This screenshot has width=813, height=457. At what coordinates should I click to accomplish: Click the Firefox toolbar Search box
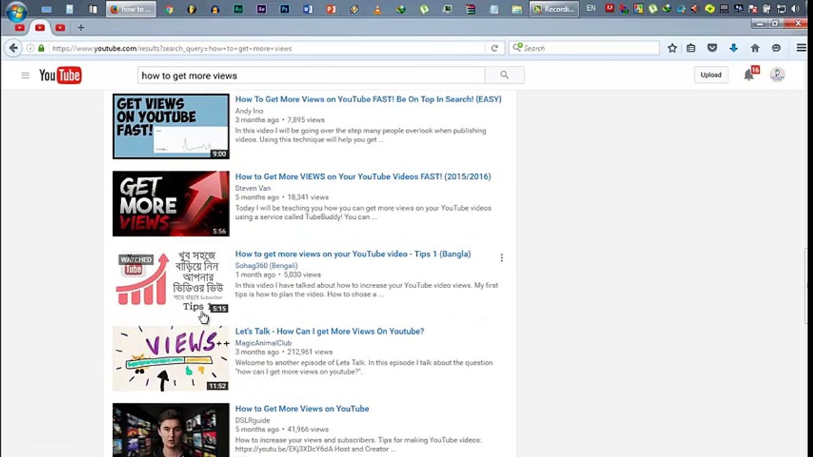(585, 48)
